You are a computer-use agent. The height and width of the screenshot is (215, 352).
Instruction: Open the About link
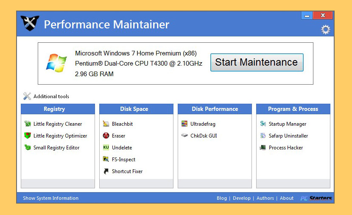pos(287,198)
